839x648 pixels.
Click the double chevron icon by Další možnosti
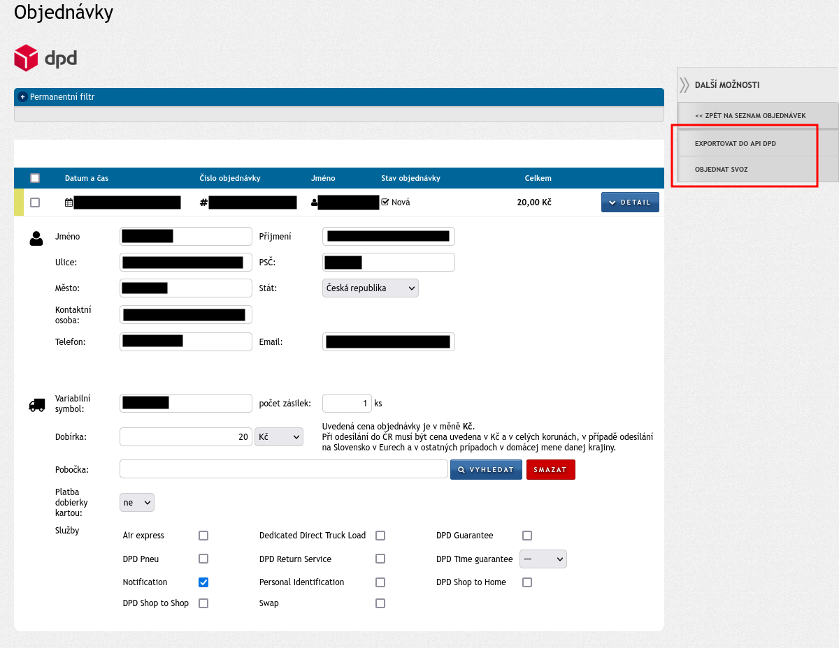click(684, 85)
